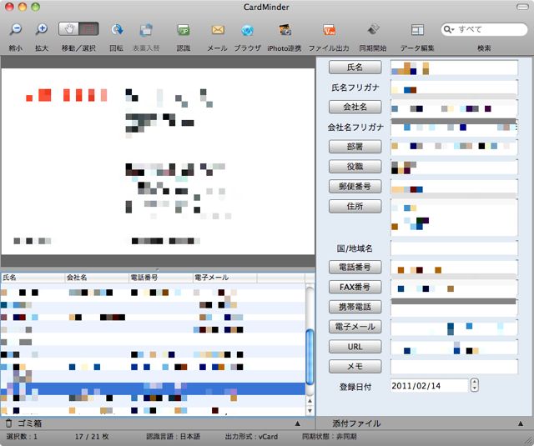Click the 会社名 button
Viewport: 534px width, 446px height.
pos(355,107)
